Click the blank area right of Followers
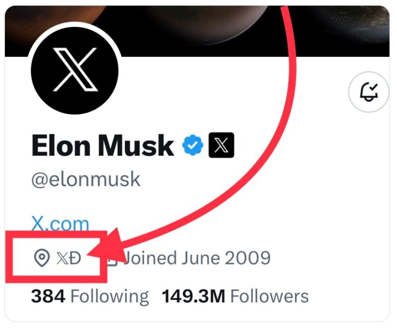Viewport: 397px width, 332px height. (x=349, y=297)
